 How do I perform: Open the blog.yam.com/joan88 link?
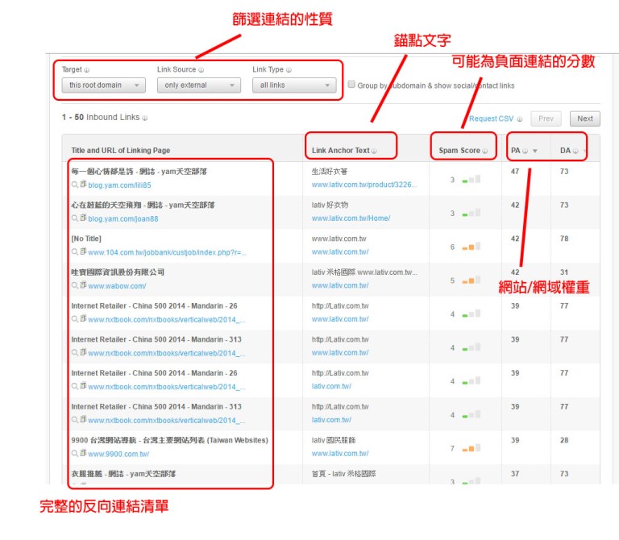123,218
